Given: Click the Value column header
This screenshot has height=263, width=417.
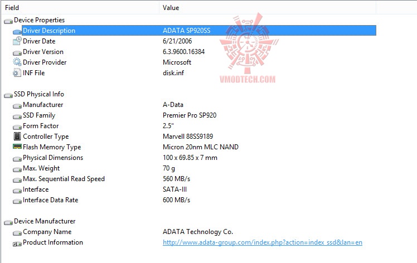Looking at the screenshot, I should (x=171, y=8).
